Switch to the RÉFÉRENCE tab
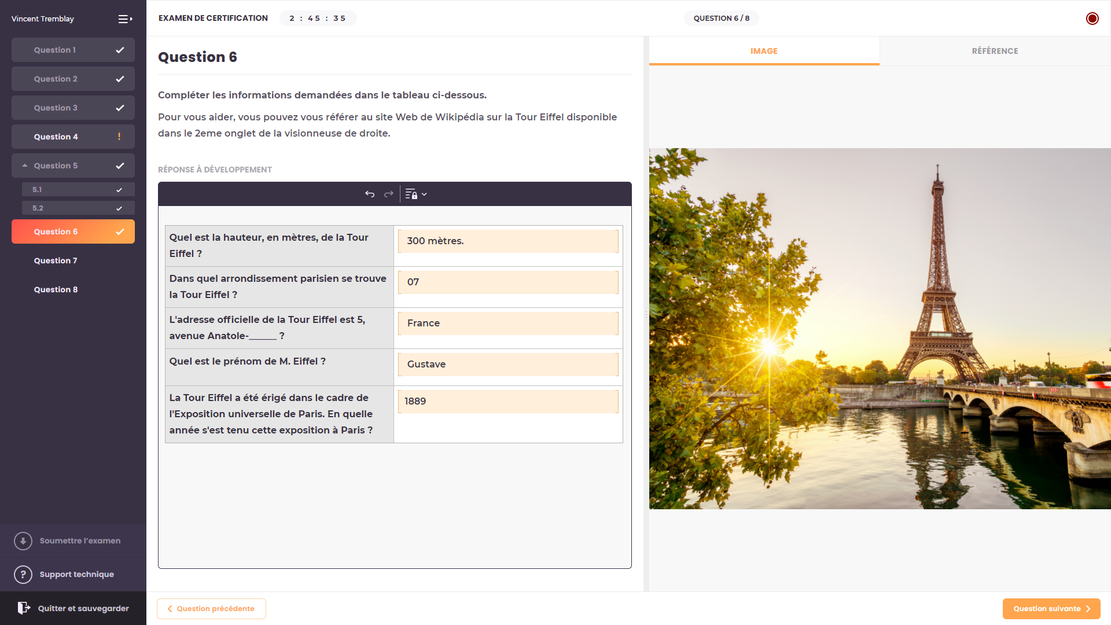The image size is (1111, 625). (995, 51)
